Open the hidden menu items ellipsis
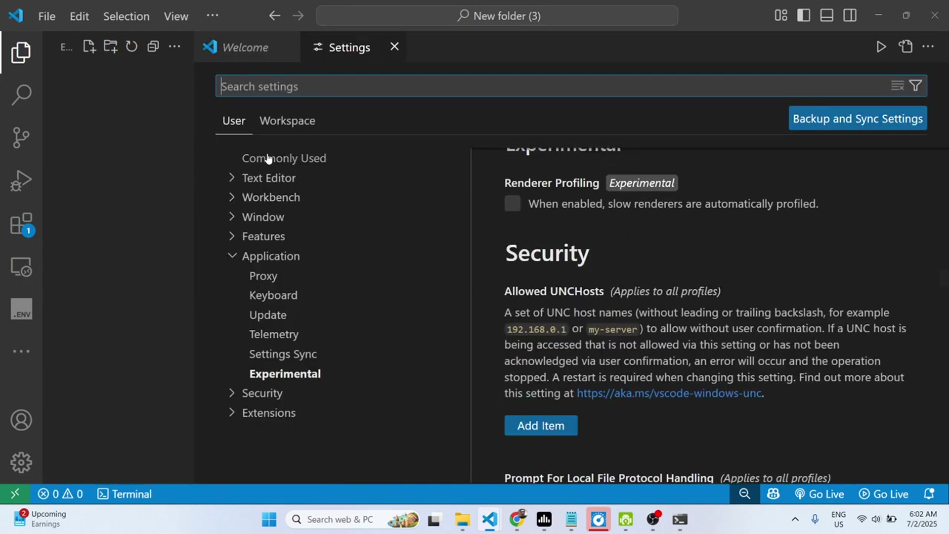 click(x=213, y=16)
